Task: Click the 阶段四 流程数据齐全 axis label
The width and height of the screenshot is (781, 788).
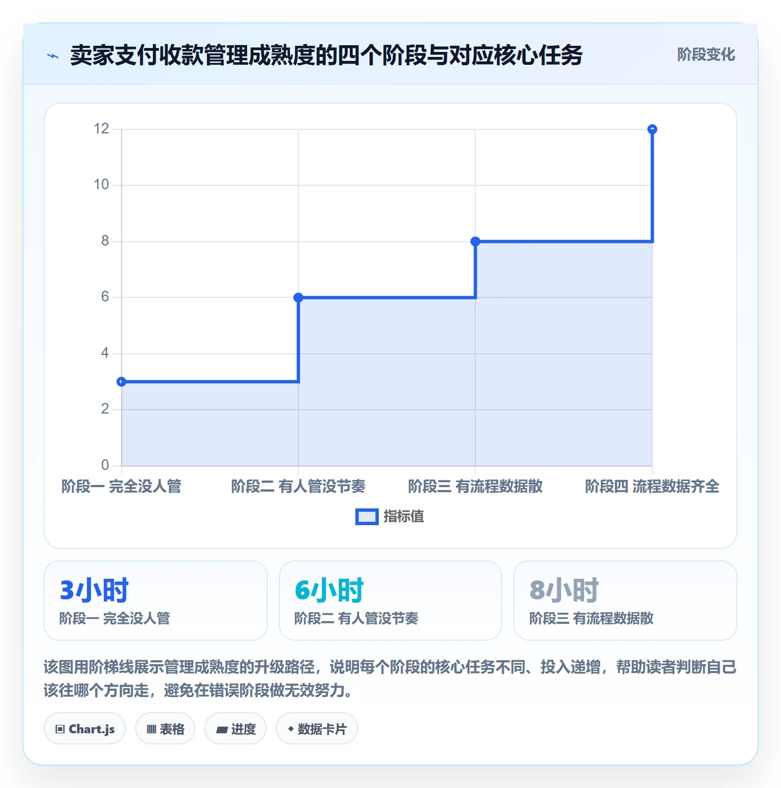Action: tap(652, 487)
